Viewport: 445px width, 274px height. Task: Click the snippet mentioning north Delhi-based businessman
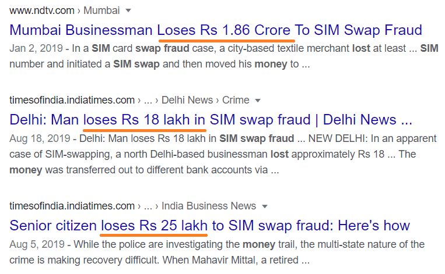tap(223, 154)
